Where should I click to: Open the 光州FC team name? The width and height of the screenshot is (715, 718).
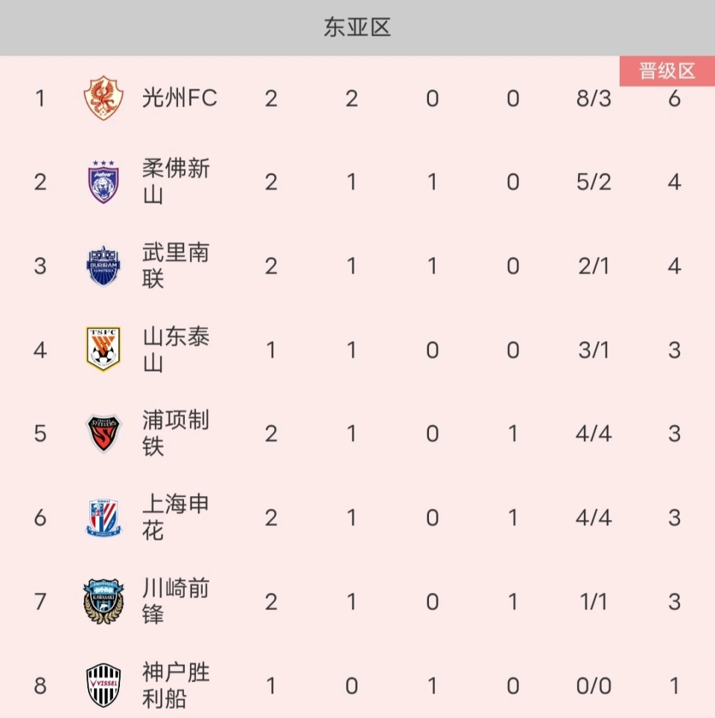click(179, 98)
